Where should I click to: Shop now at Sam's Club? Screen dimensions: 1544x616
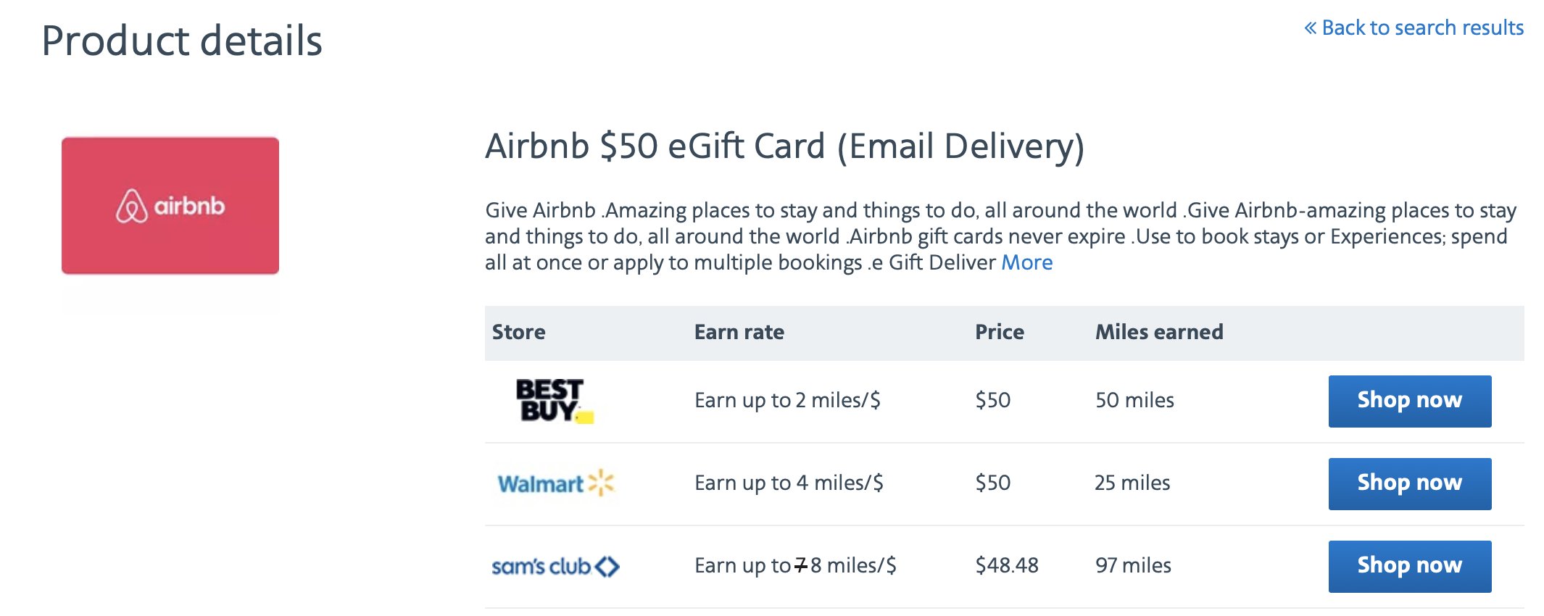click(x=1410, y=566)
